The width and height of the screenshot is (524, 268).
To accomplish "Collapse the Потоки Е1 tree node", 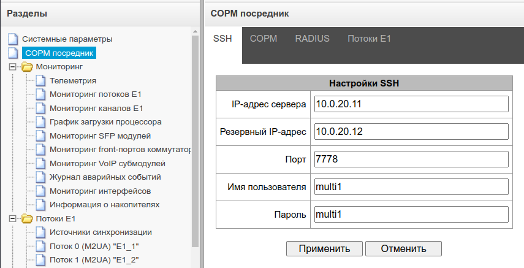I will coord(13,218).
